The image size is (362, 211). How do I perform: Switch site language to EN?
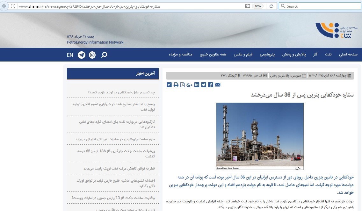pos(70,55)
